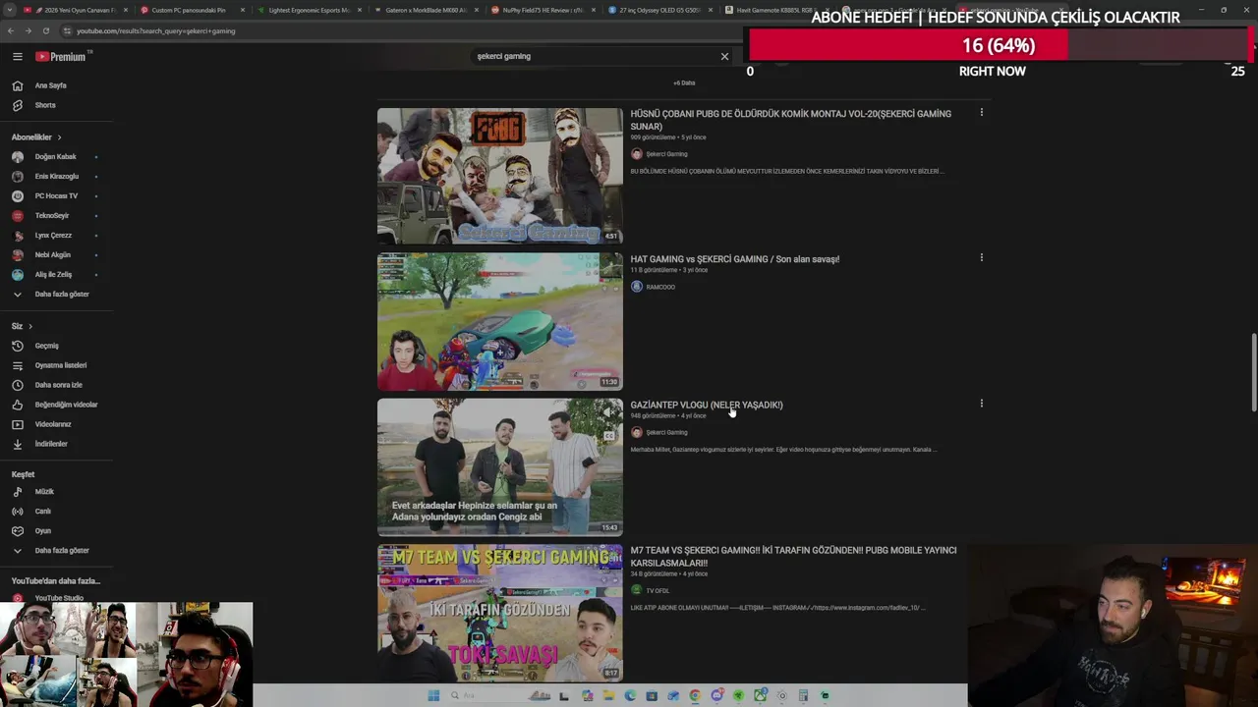1258x707 pixels.
Task: Click the Şekerci Gaming avatar under GAZİANTEP VLOGU
Action: (x=636, y=432)
